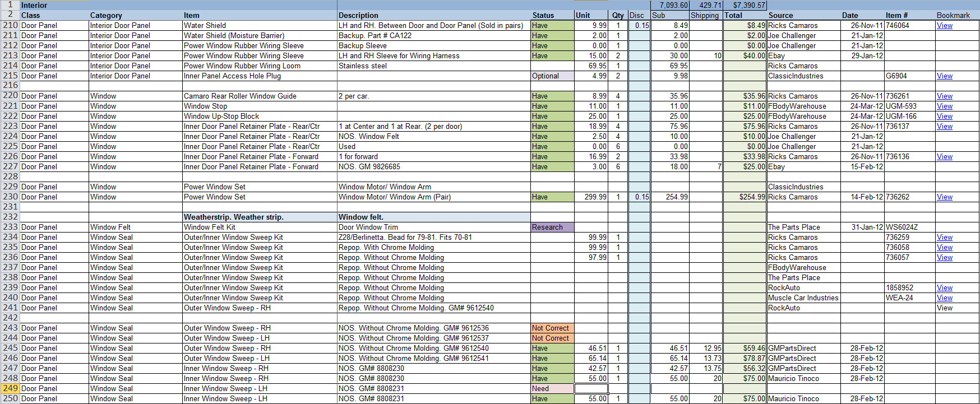The image size is (980, 404).
Task: Select the Shipping column header cell
Action: [706, 15]
